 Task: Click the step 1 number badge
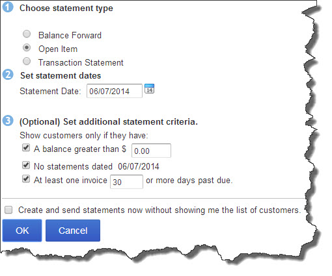8,7
